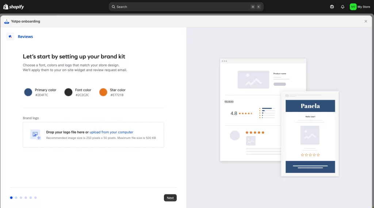Screen dimensions: 374x208
Task: Pick the orange Star color swatch
Action: (x=103, y=92)
